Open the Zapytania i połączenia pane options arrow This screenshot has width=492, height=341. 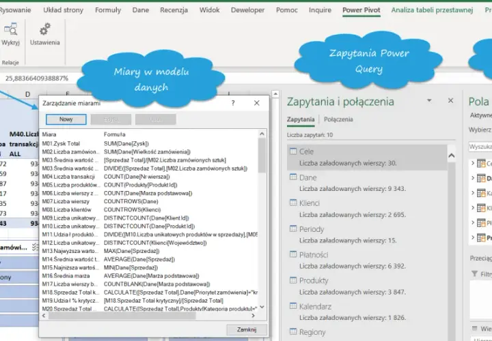(429, 100)
